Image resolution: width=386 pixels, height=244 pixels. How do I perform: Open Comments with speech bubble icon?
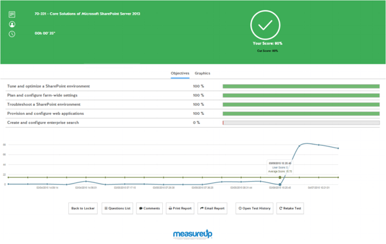149,209
